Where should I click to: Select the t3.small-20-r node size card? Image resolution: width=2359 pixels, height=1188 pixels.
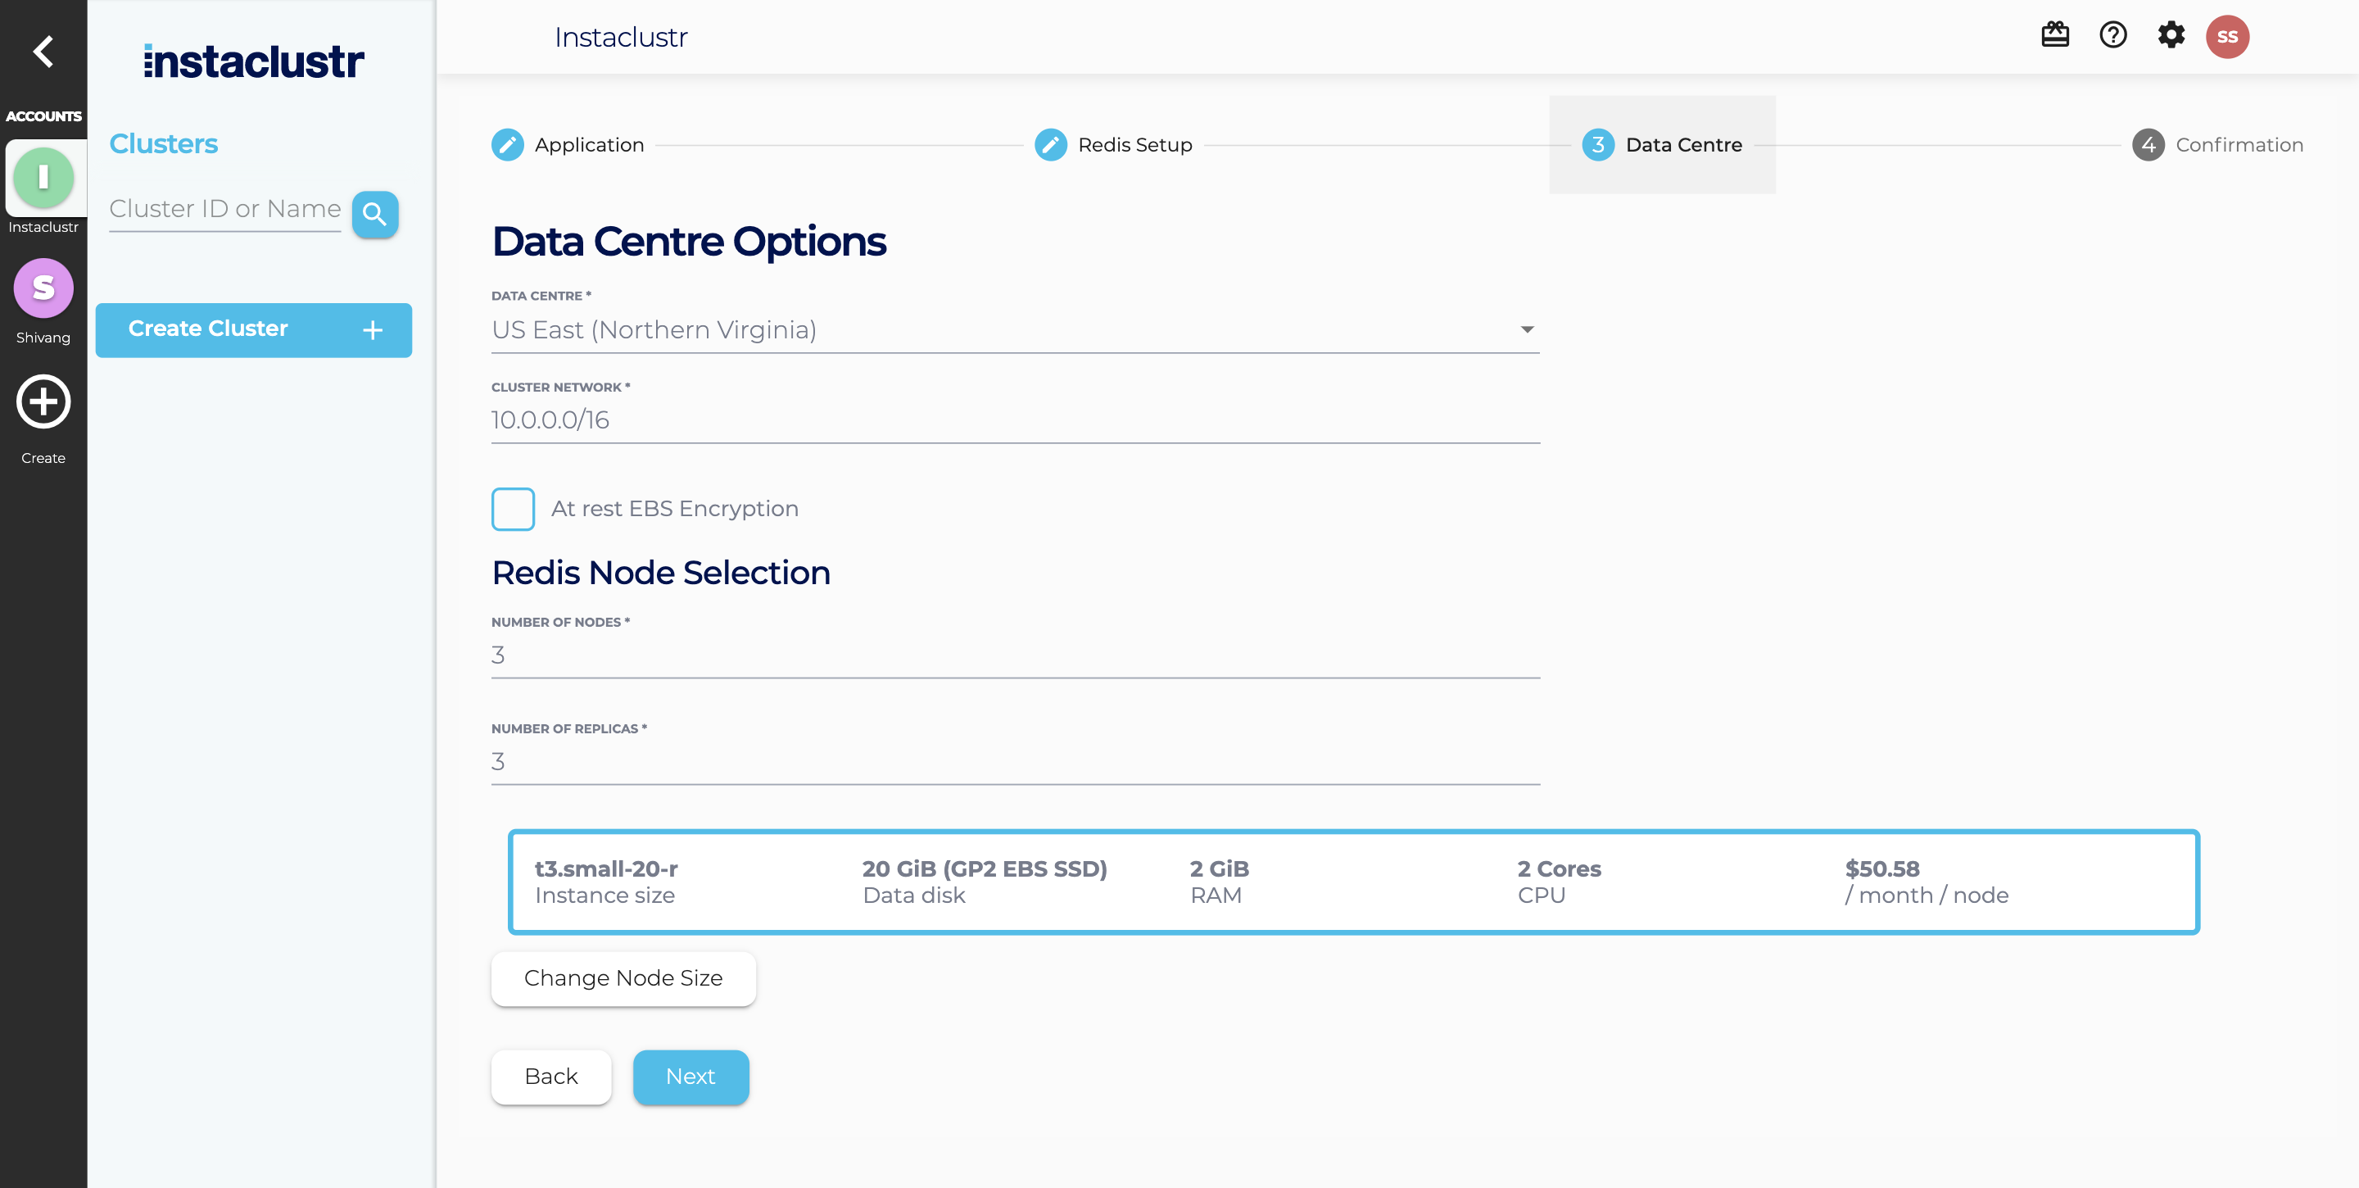1352,881
